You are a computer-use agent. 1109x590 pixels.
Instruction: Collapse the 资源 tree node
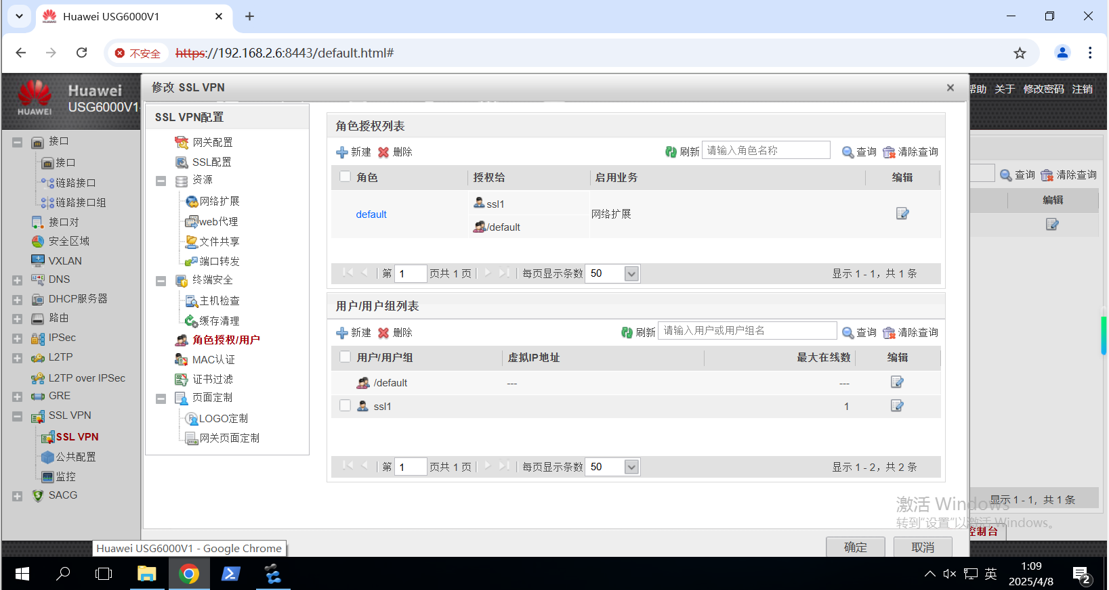click(161, 181)
